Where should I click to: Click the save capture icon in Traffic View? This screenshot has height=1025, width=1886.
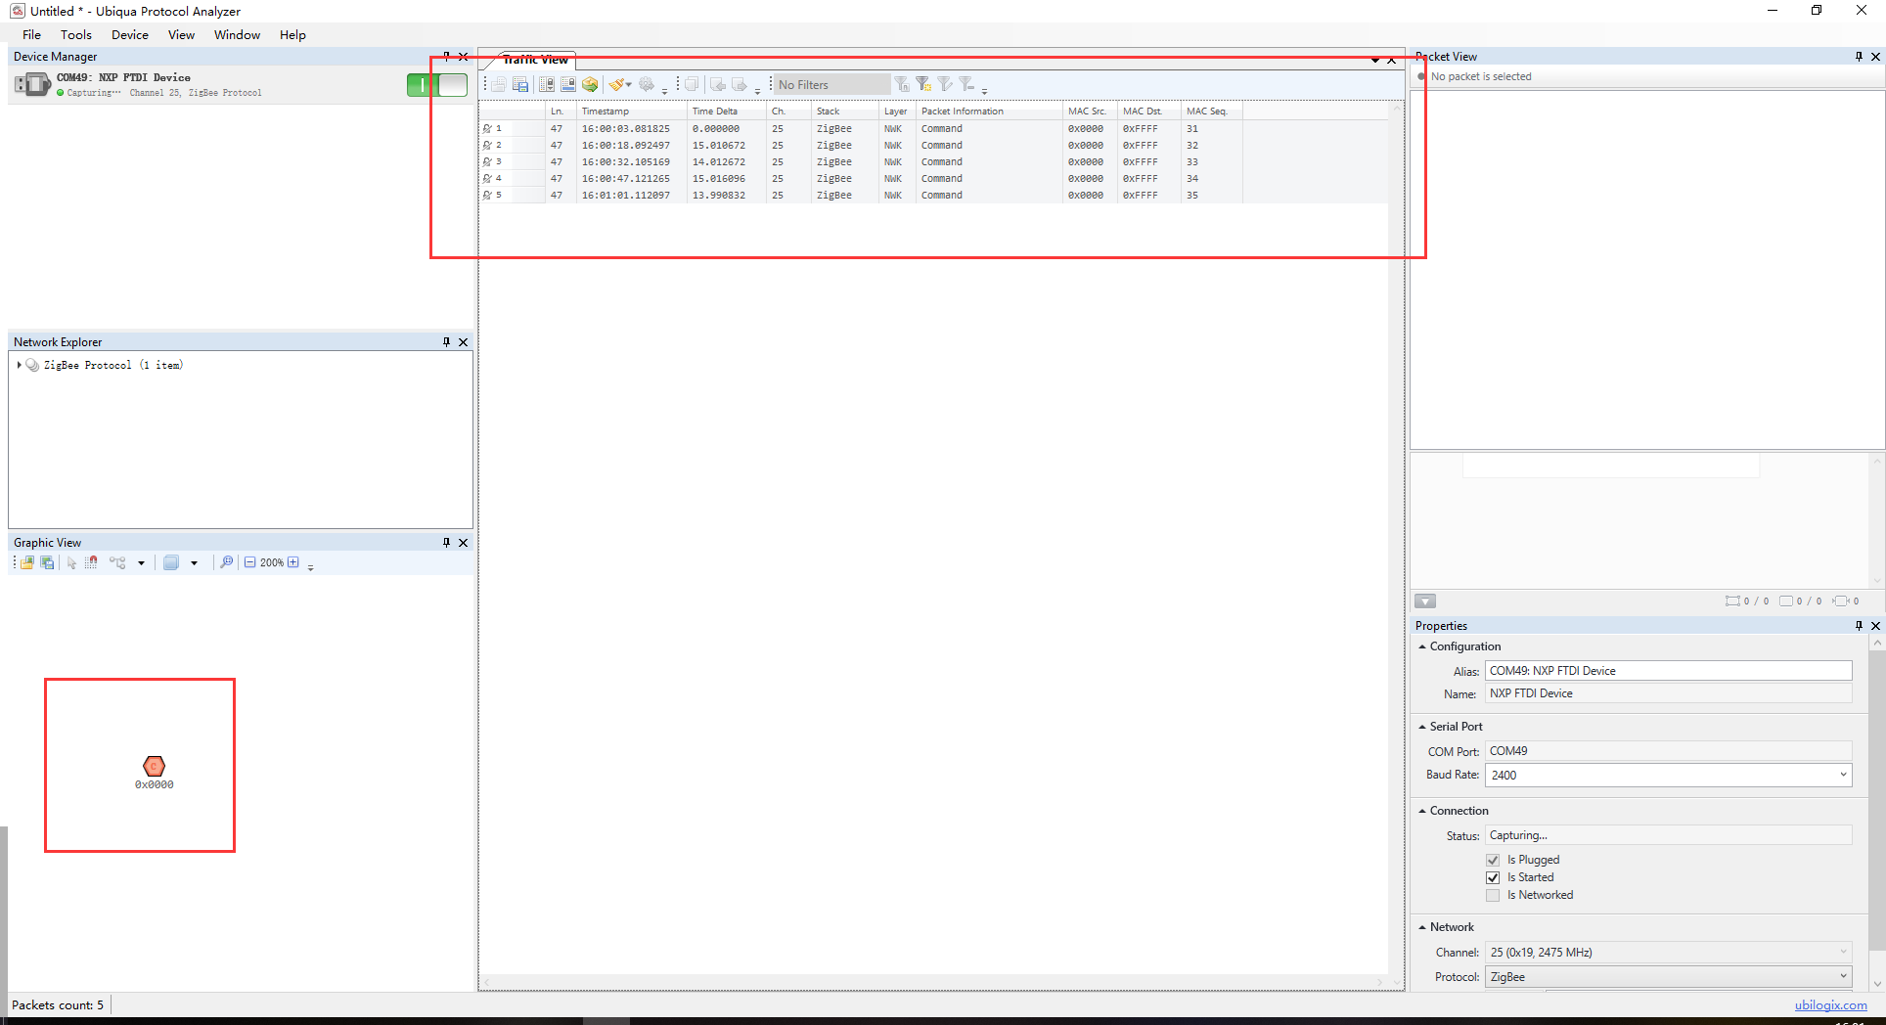[x=520, y=85]
